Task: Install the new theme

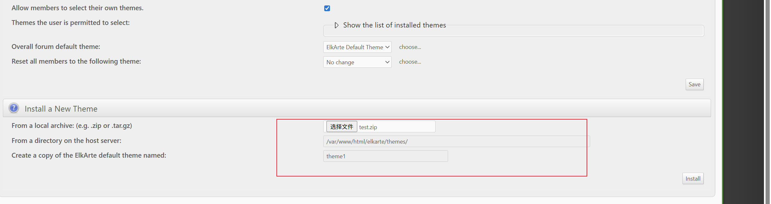Action: [693, 178]
